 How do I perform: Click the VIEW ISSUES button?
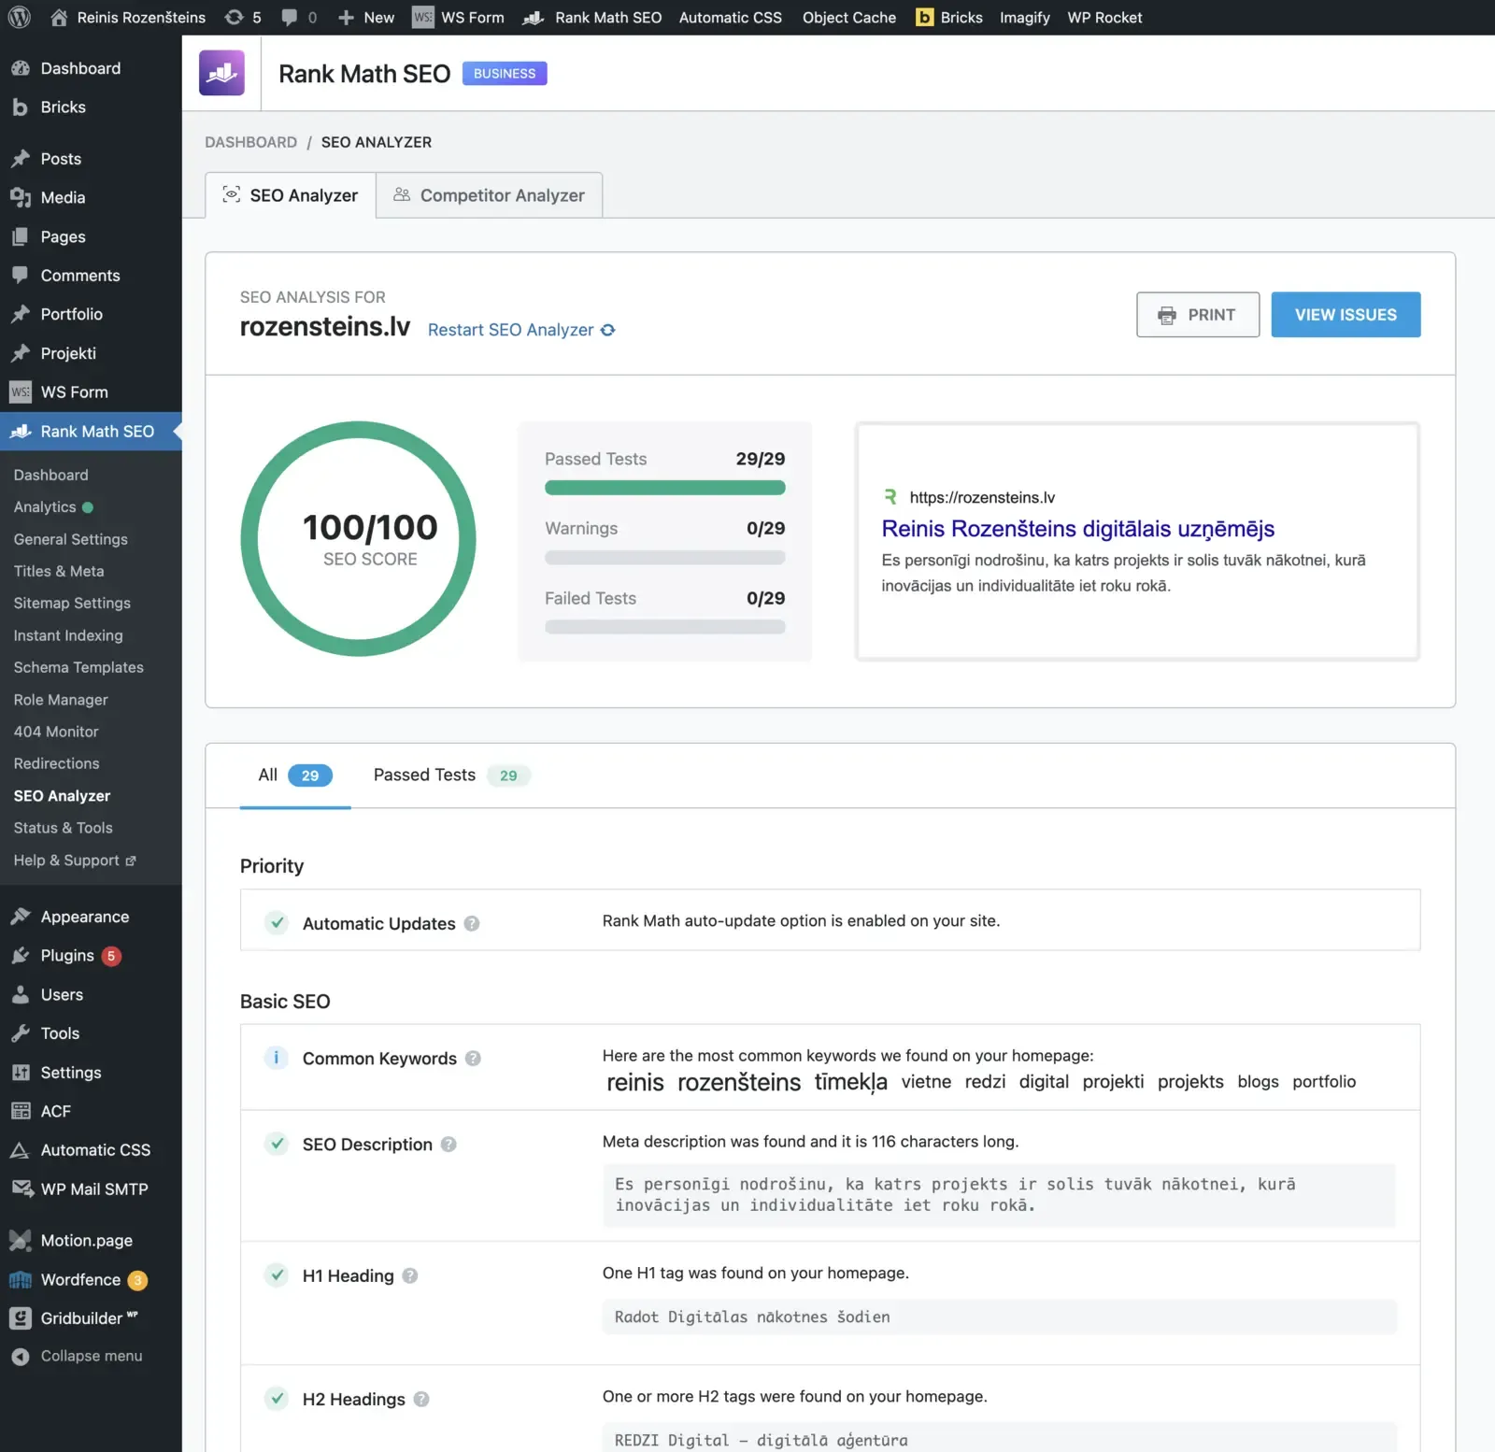[x=1345, y=315]
